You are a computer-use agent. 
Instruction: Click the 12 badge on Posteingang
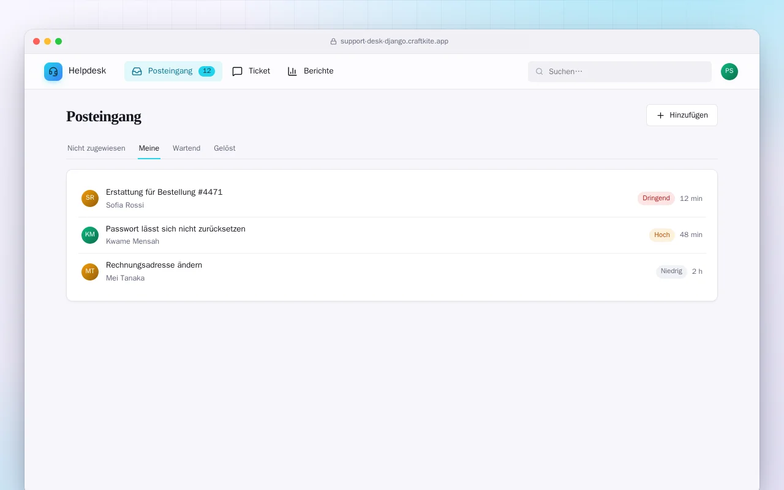pos(206,71)
